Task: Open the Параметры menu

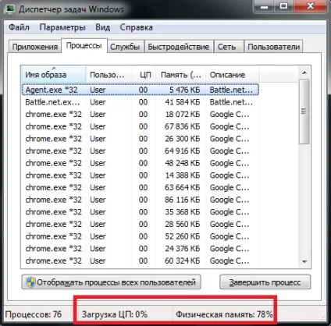Action: click(62, 27)
